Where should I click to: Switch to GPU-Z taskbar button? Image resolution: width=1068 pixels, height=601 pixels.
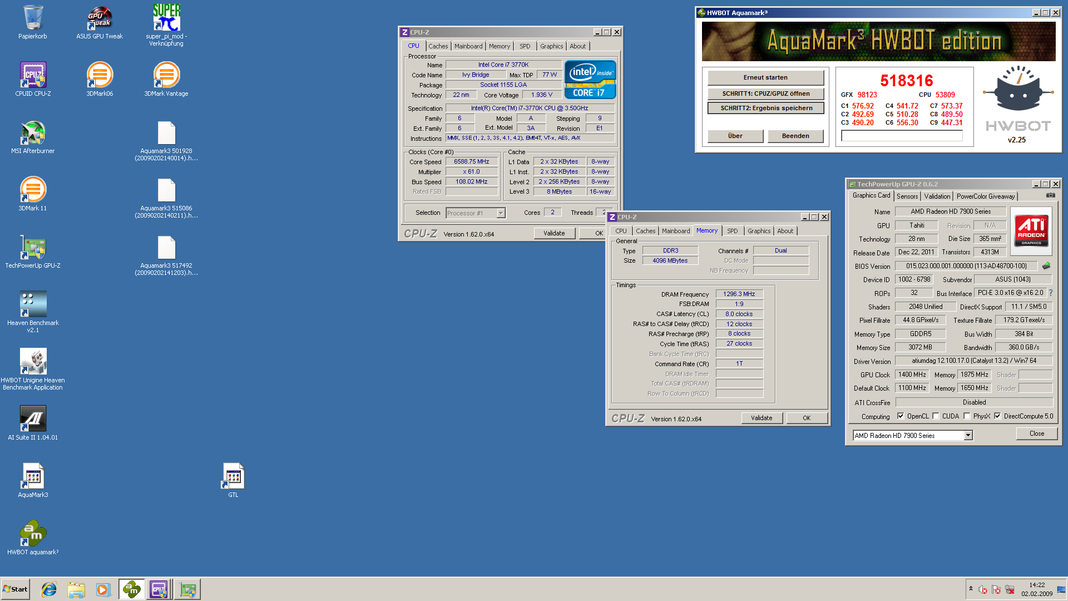click(x=187, y=589)
